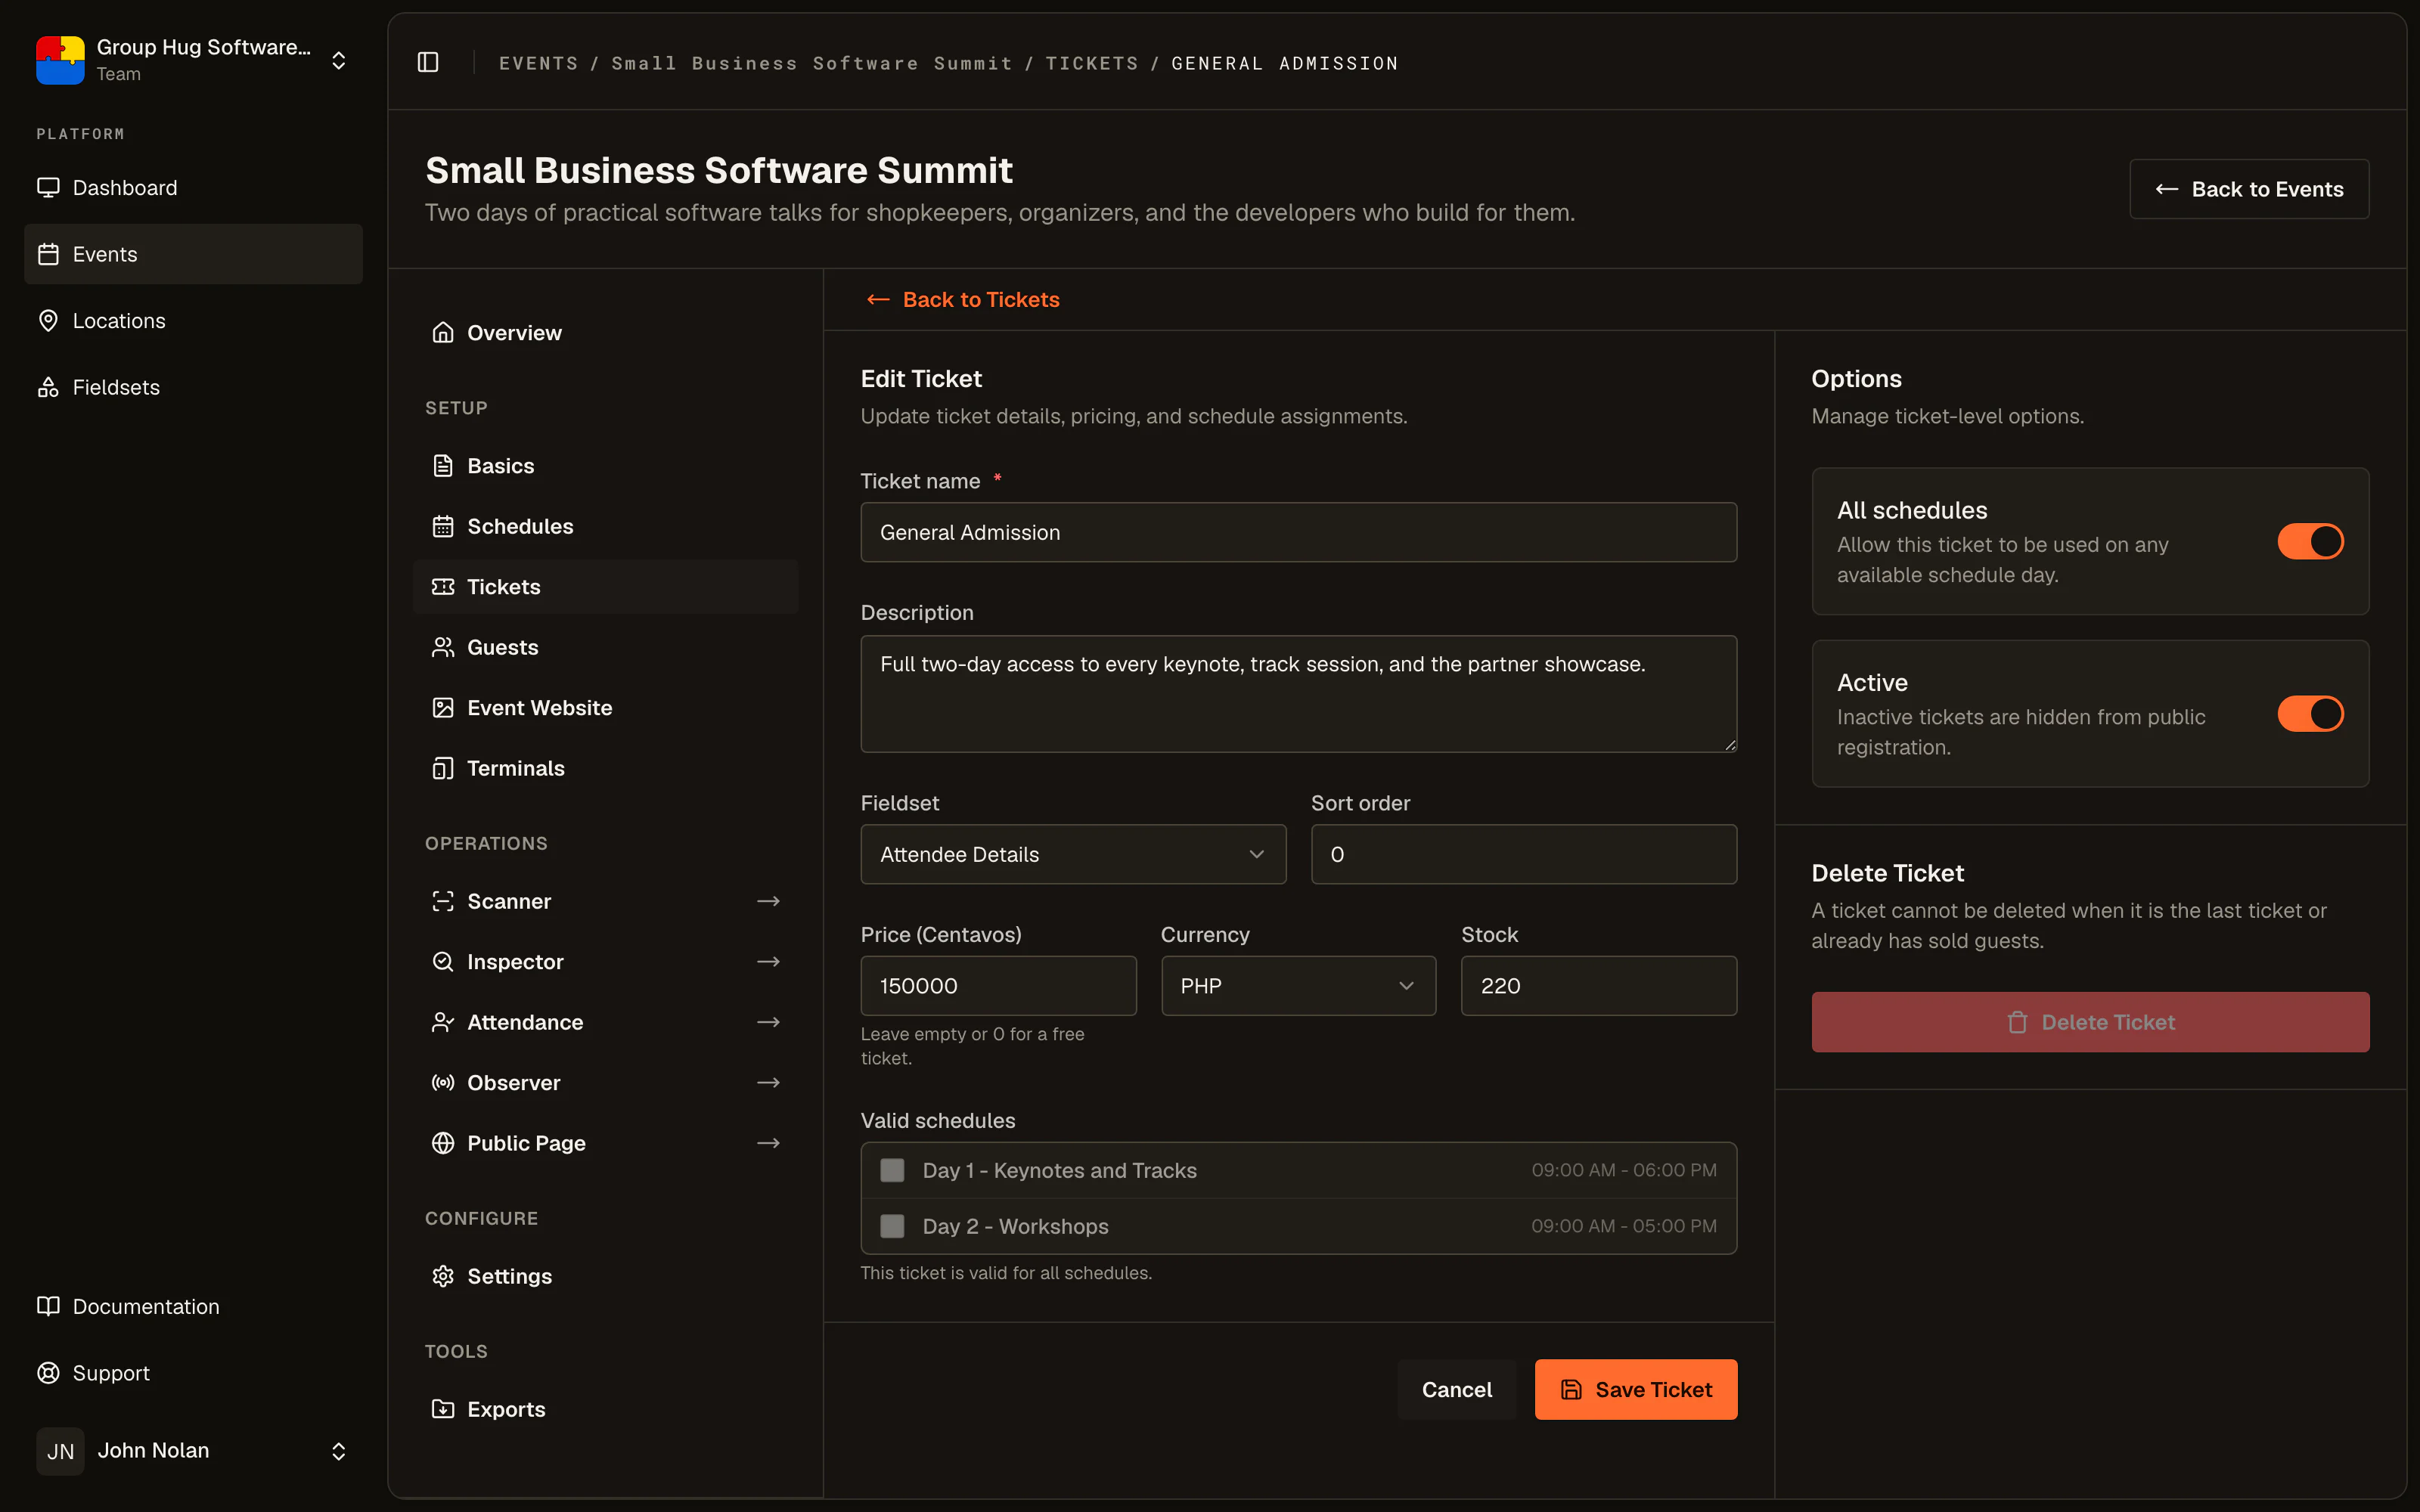Open the Basics setup page

tap(606, 466)
